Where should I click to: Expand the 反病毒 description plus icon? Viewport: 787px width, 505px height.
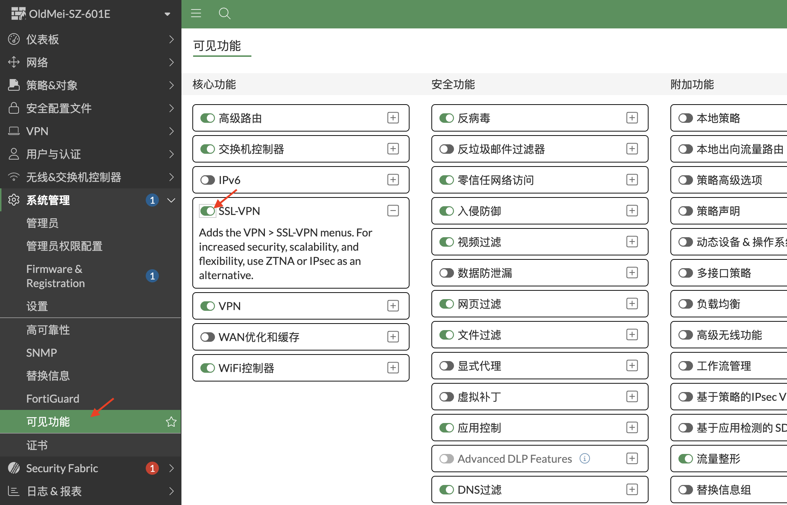[632, 118]
